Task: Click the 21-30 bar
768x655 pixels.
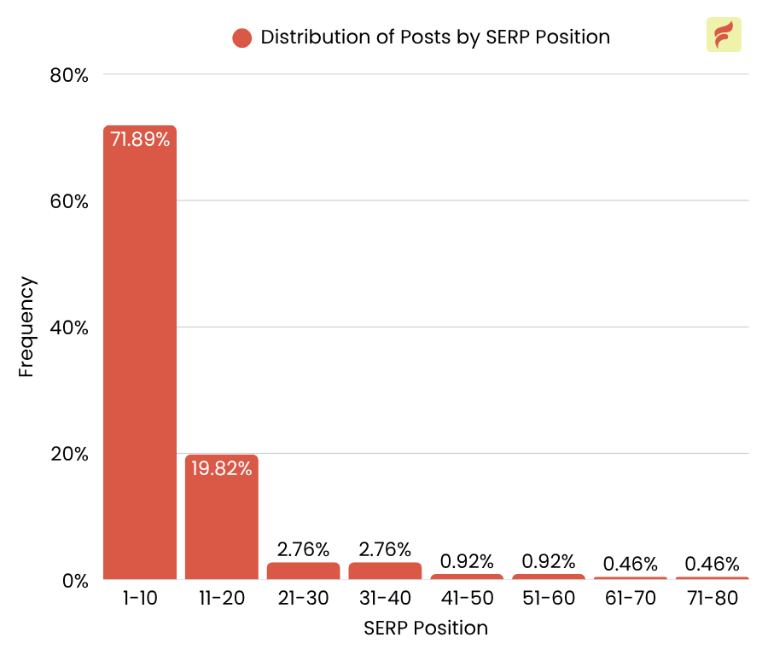Action: pyautogui.click(x=304, y=571)
